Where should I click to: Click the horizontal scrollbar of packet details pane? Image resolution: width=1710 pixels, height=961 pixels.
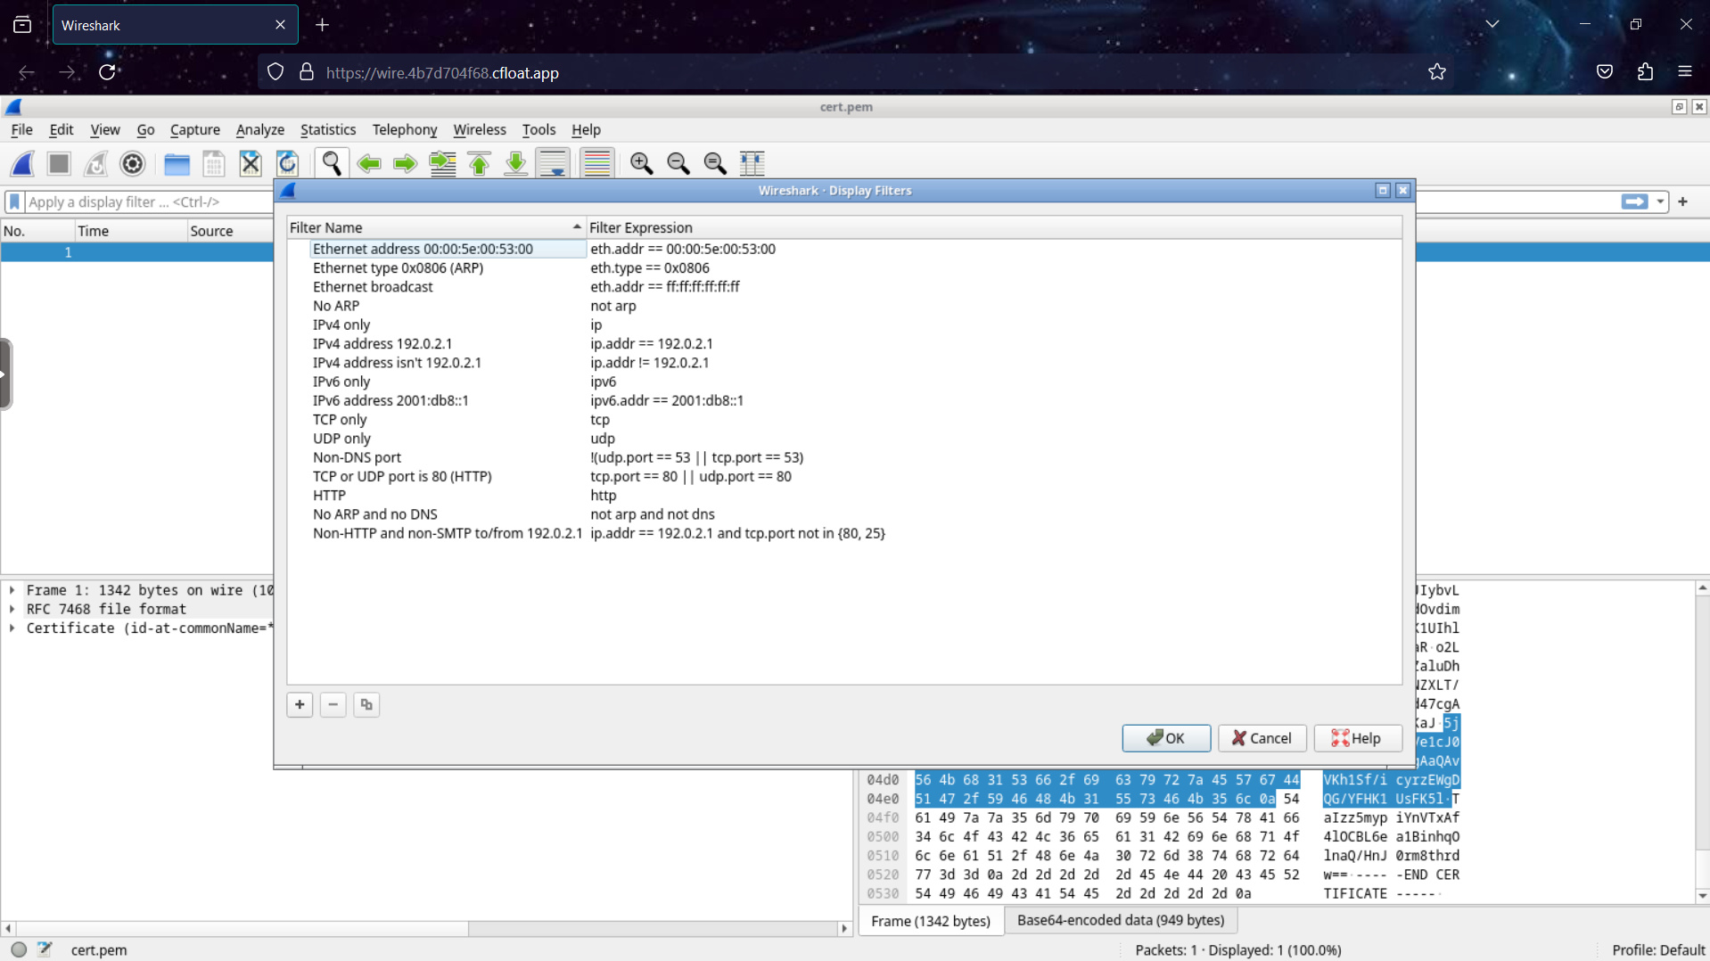426,929
